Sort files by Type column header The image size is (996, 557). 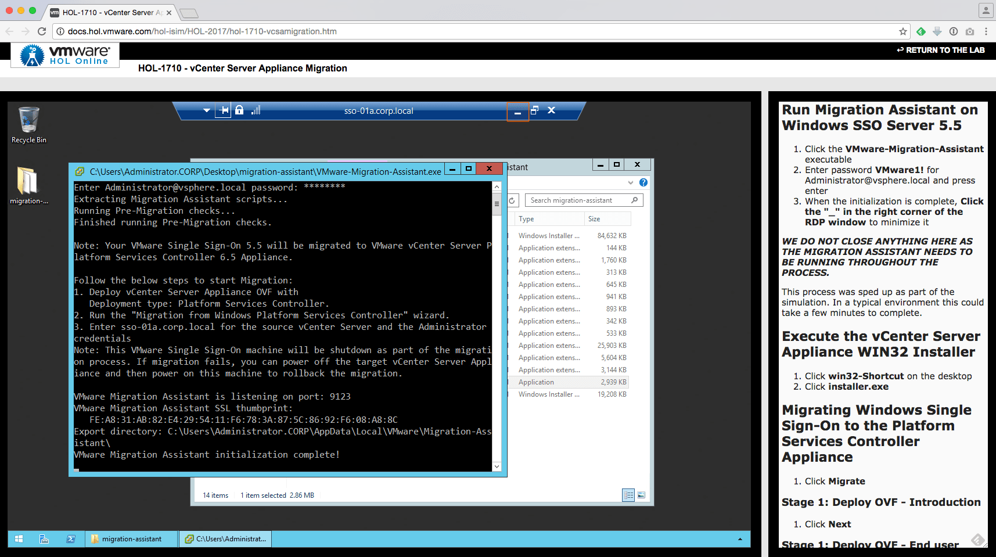549,219
